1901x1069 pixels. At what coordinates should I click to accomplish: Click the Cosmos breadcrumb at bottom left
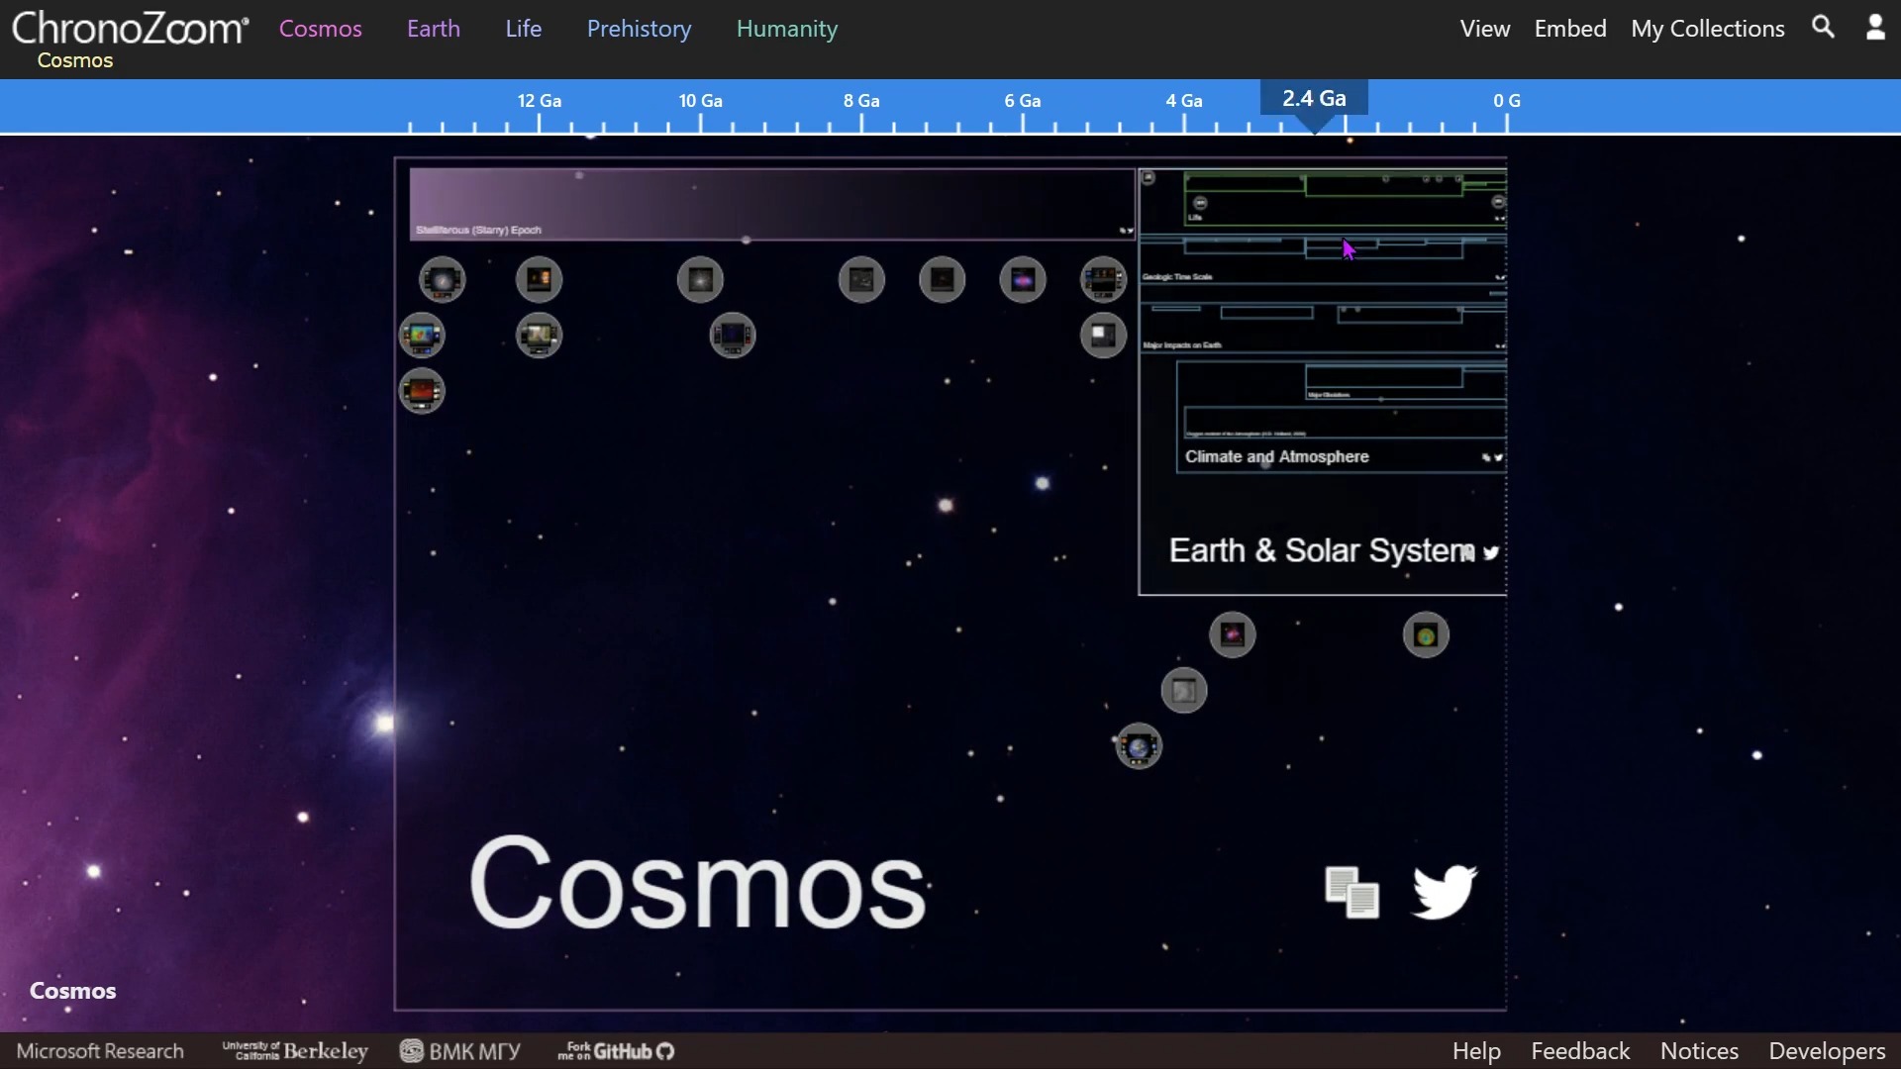click(72, 991)
